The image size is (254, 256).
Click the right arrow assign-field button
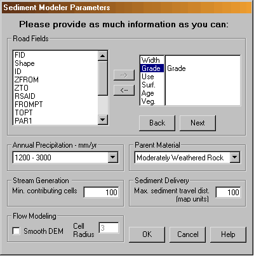point(124,75)
